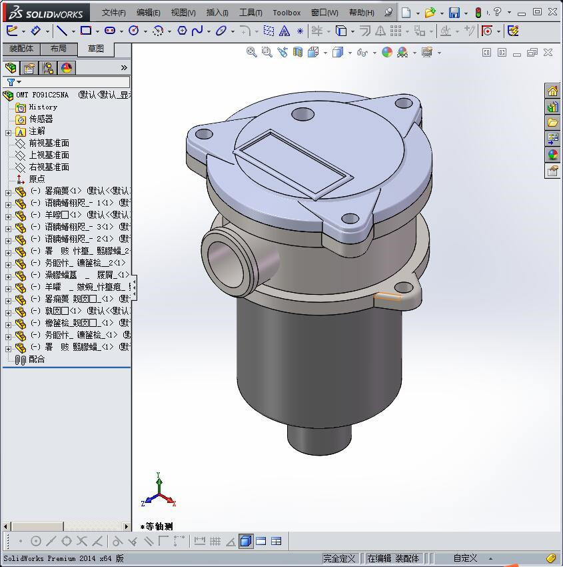Open the 视图(V) menu
Viewport: 563px width, 567px height.
183,13
